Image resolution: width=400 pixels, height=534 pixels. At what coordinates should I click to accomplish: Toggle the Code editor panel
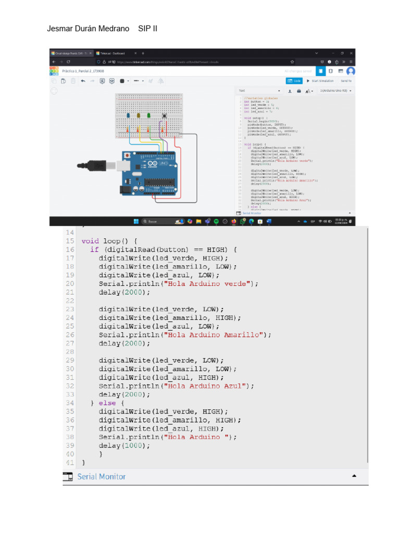tap(294, 81)
